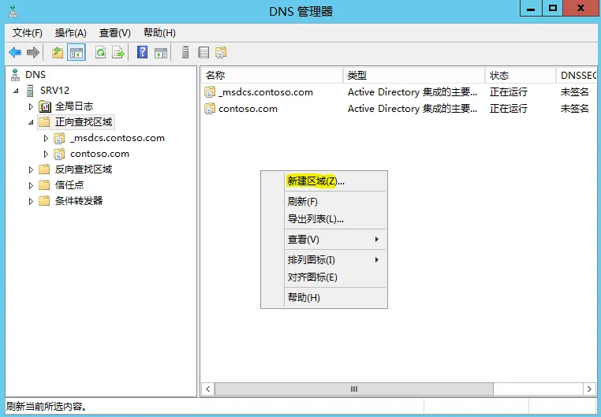Click the green Refresh toolbar icon
This screenshot has height=417, width=601.
[100, 53]
